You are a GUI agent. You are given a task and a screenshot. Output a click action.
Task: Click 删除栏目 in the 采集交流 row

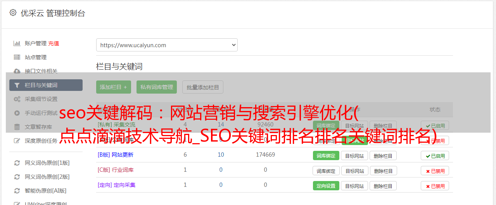click(383, 125)
